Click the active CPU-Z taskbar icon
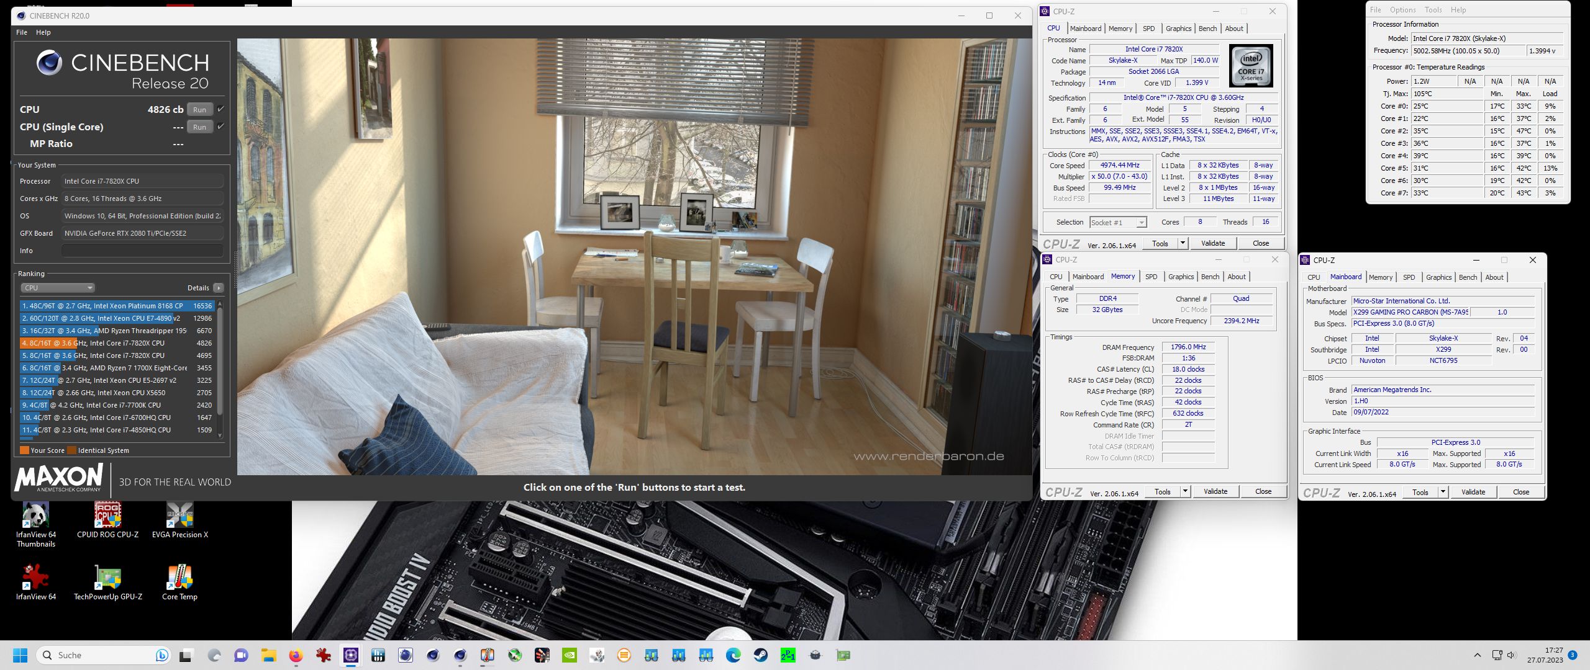This screenshot has height=670, width=1590. [351, 655]
